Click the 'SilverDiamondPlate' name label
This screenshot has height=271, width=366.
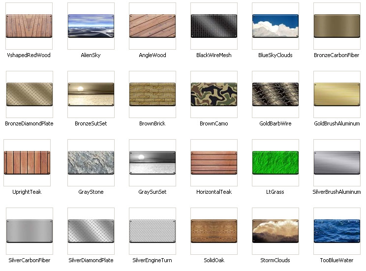pos(91,260)
